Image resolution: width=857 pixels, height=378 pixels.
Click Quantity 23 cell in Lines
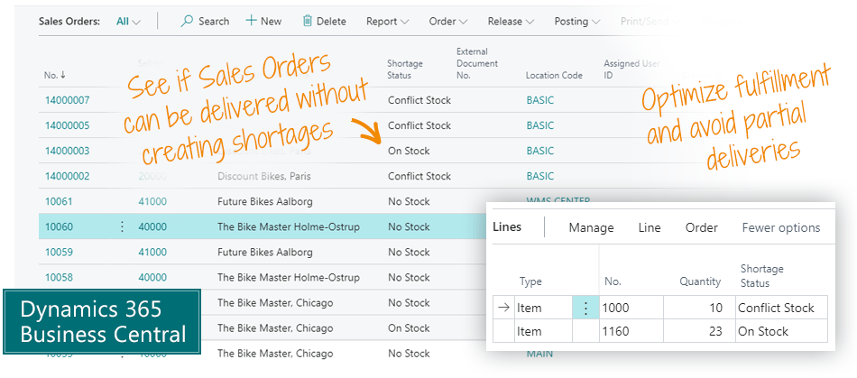click(699, 331)
